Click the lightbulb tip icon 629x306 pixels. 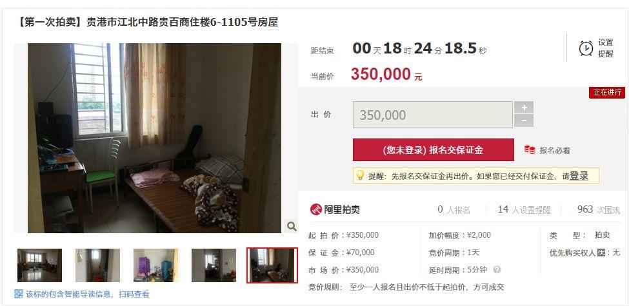click(360, 175)
